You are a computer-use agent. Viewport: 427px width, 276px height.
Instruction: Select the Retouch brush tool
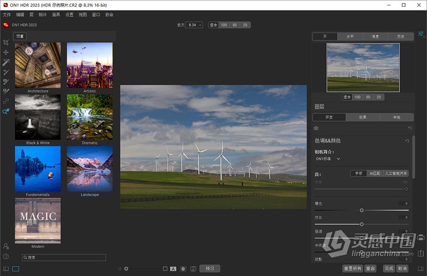click(6, 72)
